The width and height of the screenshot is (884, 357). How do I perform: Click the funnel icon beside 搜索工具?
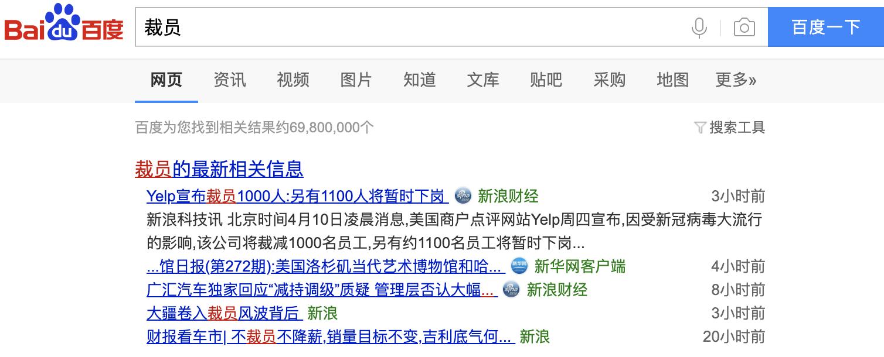(x=699, y=127)
